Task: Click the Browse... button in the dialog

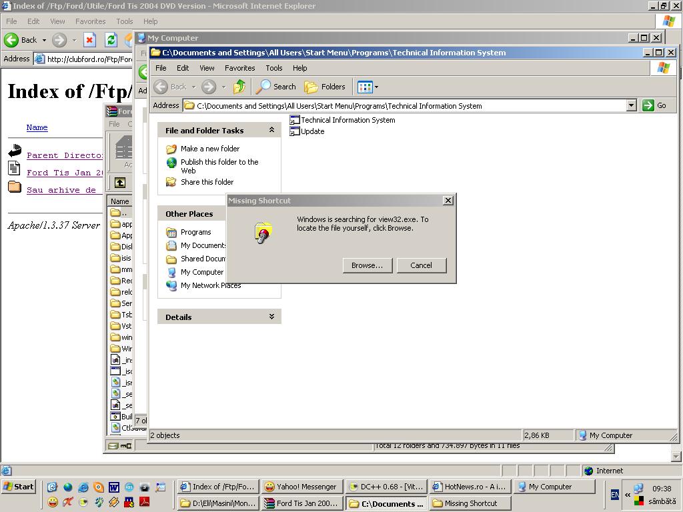Action: tap(367, 265)
